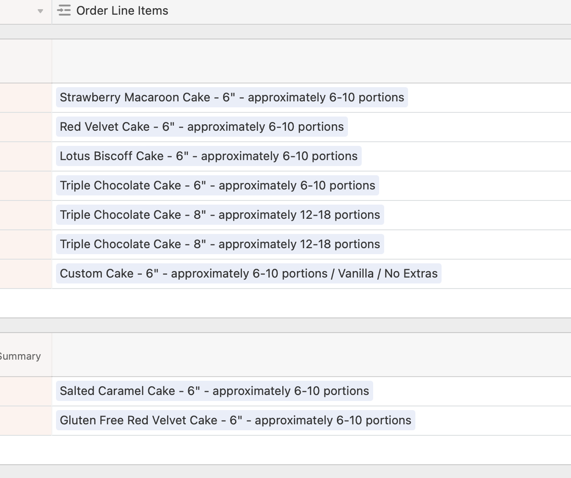Click the Summary label in the group header
571x478 pixels.
(20, 356)
